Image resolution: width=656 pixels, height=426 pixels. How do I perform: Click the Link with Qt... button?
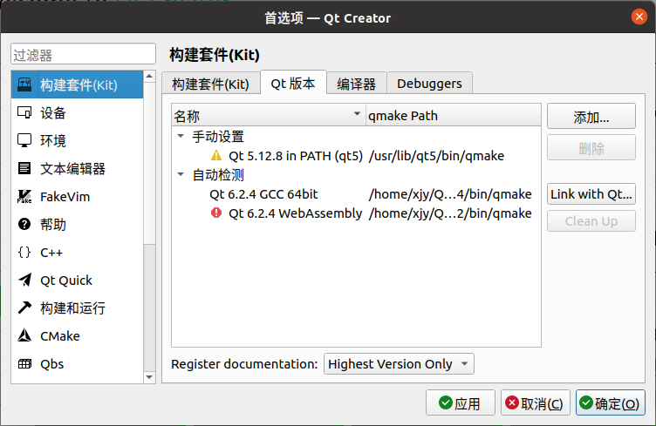point(591,194)
